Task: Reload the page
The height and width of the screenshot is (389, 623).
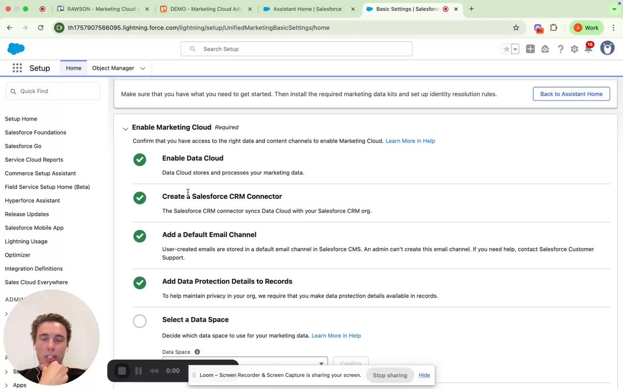Action: click(41, 28)
